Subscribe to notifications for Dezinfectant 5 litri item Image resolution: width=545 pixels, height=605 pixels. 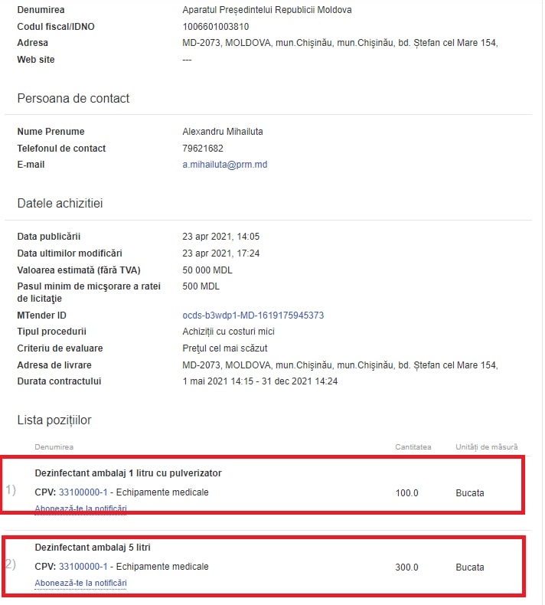pos(80,583)
